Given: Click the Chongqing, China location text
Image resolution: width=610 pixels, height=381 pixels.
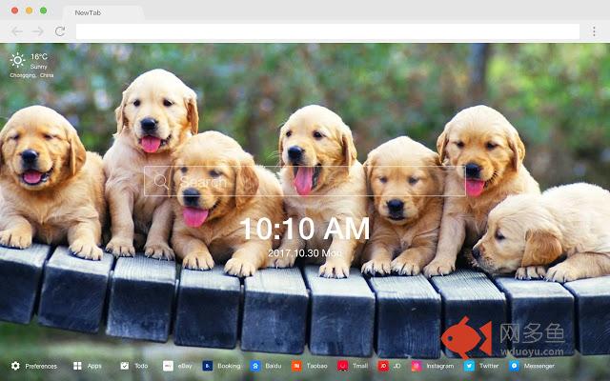Looking at the screenshot, I should click(x=31, y=75).
